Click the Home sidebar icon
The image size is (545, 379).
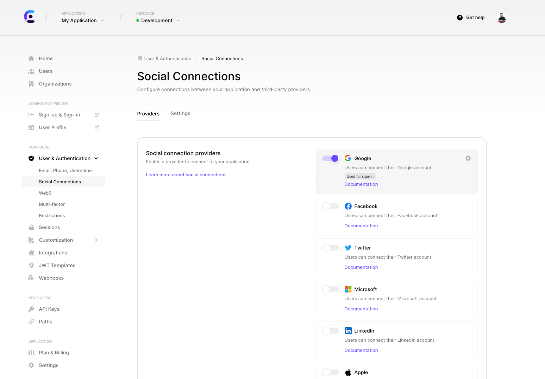[31, 58]
